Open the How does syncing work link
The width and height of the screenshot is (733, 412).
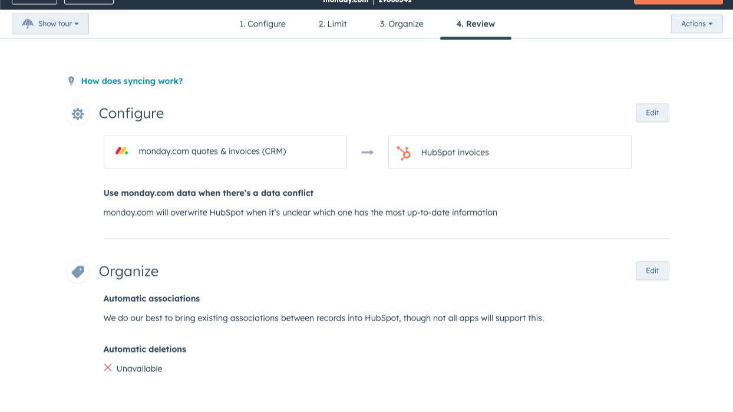132,81
